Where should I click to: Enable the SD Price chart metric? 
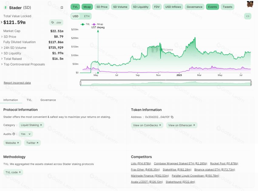coord(102,7)
